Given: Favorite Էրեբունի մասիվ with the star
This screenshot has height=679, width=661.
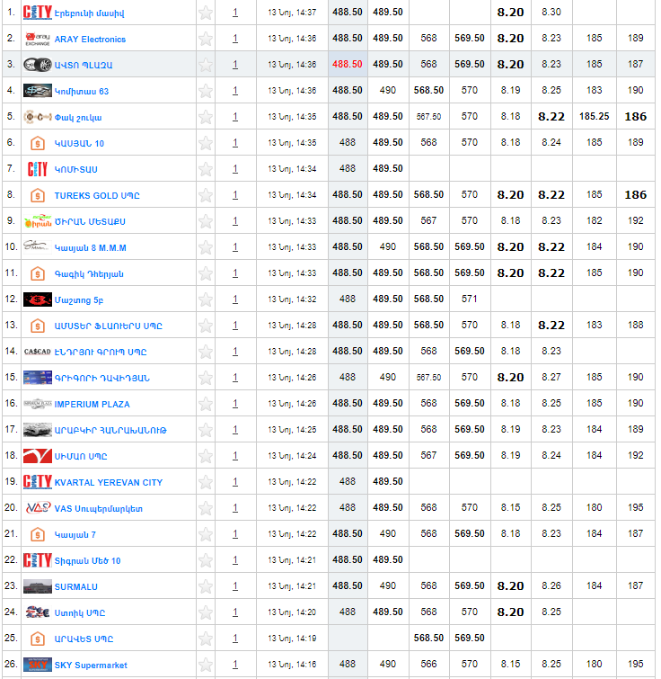Looking at the screenshot, I should pos(206,13).
